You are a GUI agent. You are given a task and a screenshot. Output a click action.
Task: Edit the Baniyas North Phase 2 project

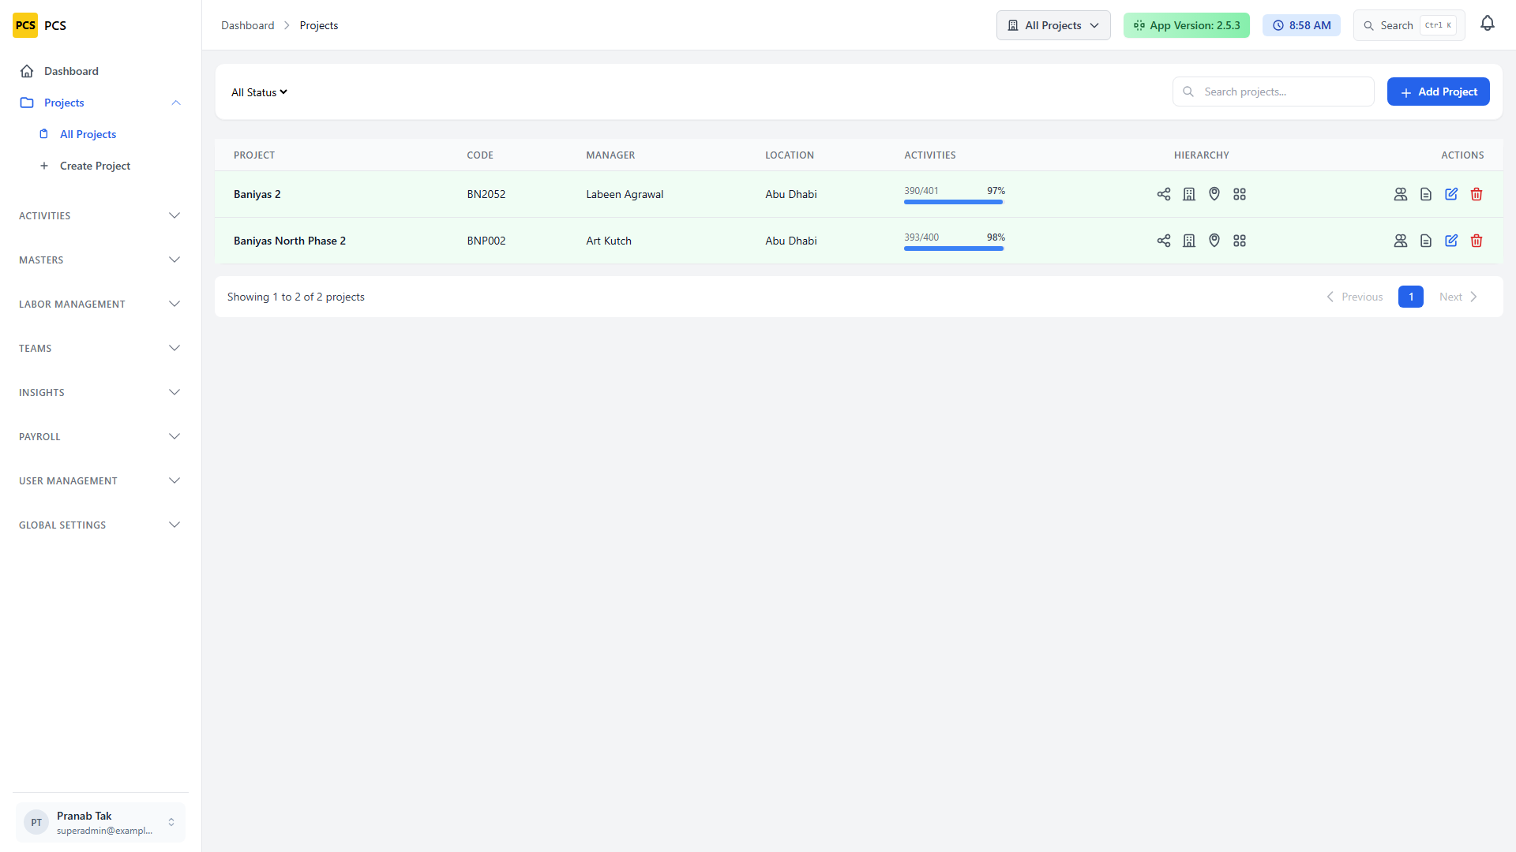1451,241
